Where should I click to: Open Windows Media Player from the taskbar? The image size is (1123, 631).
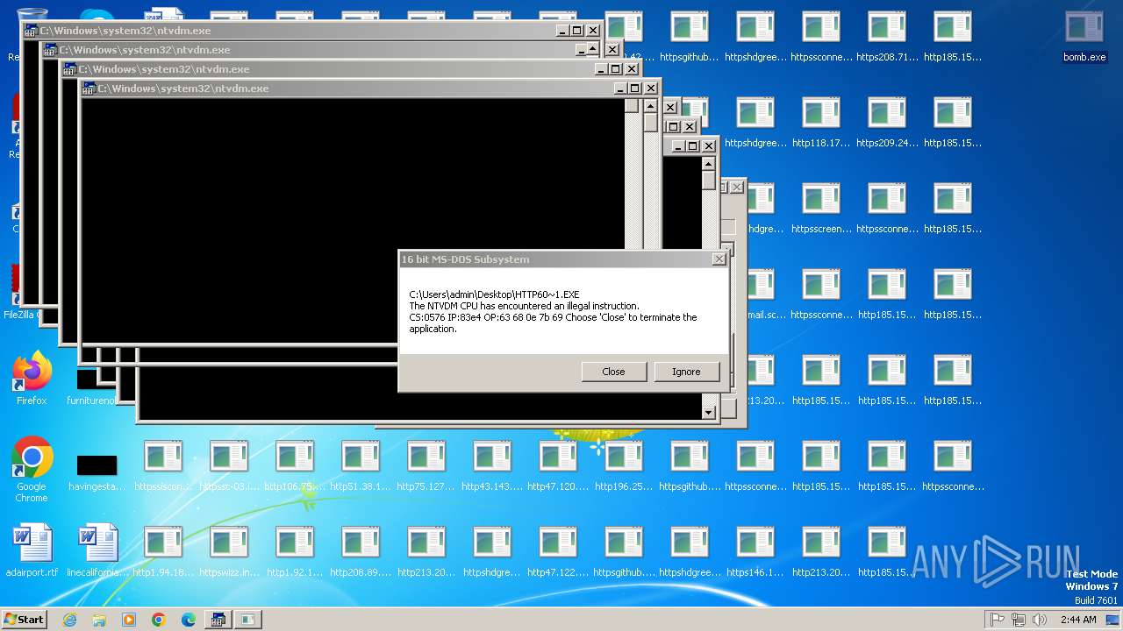[x=129, y=620]
